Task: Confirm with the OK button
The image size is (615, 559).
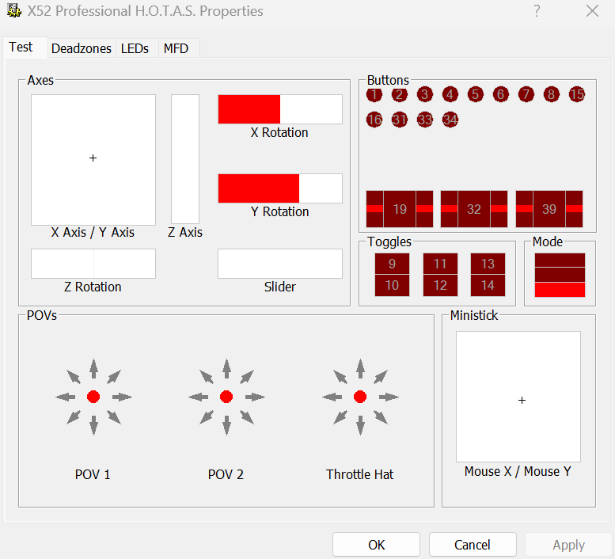Action: [x=376, y=545]
